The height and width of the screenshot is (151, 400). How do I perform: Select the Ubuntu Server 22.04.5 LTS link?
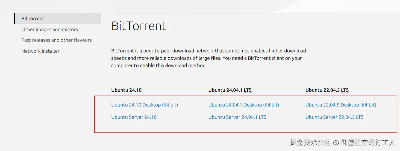[334, 117]
